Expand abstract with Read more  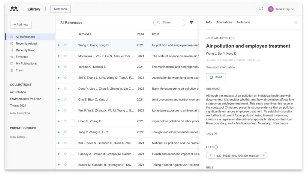coord(281,123)
